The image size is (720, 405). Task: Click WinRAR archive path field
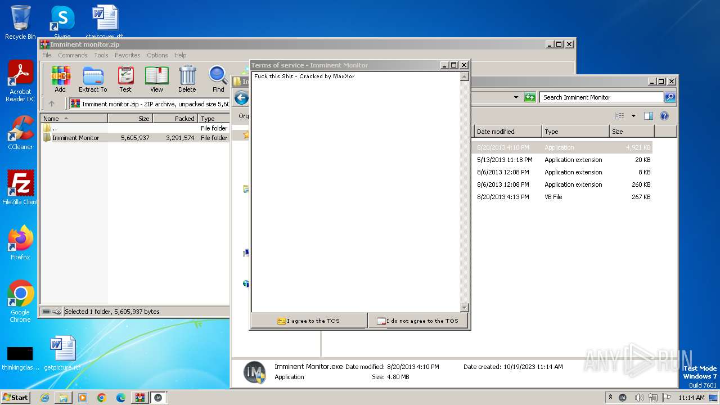[150, 103]
